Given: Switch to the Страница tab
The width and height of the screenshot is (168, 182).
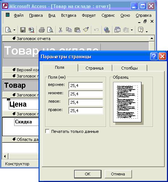Looking at the screenshot, I should point(95,68).
